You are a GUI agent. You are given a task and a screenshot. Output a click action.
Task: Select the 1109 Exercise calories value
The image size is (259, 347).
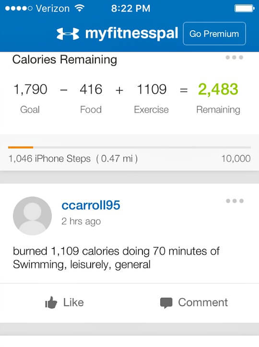152,90
